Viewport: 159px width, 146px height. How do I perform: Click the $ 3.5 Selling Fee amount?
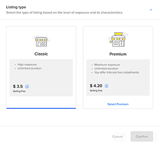(18, 86)
